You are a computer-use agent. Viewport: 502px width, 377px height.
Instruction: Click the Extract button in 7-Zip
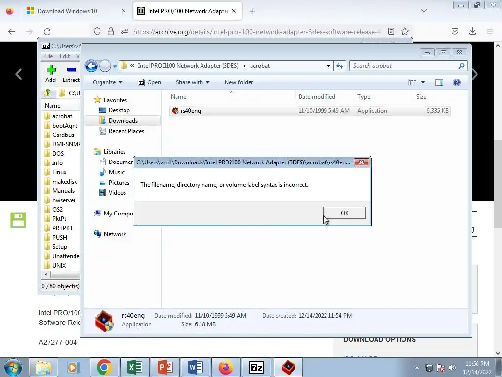click(x=71, y=74)
